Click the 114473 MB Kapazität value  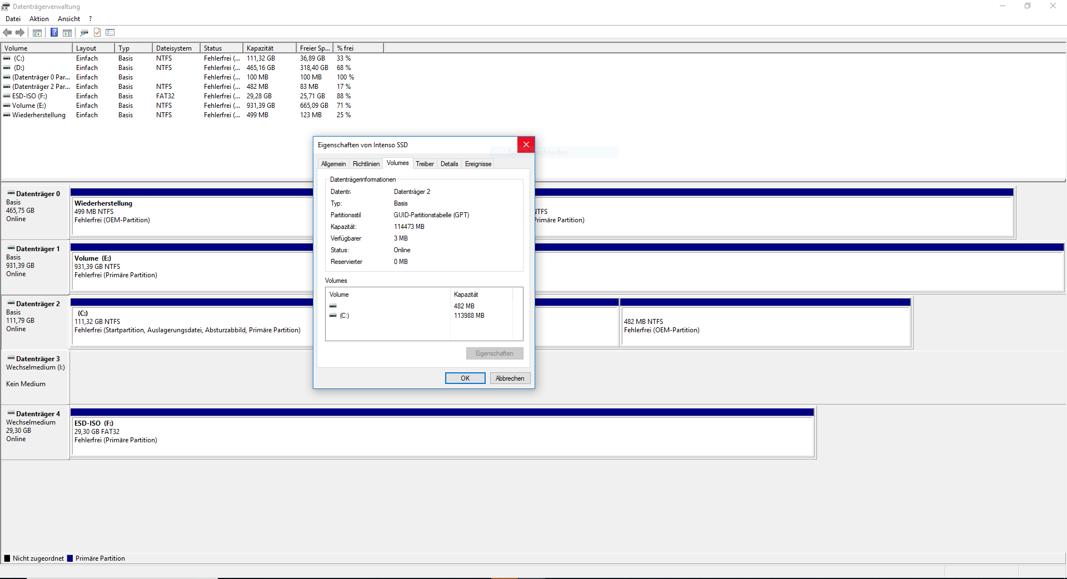(x=409, y=227)
